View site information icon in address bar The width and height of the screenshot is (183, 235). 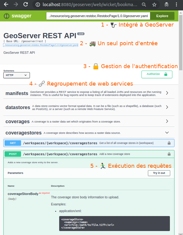point(38,5)
